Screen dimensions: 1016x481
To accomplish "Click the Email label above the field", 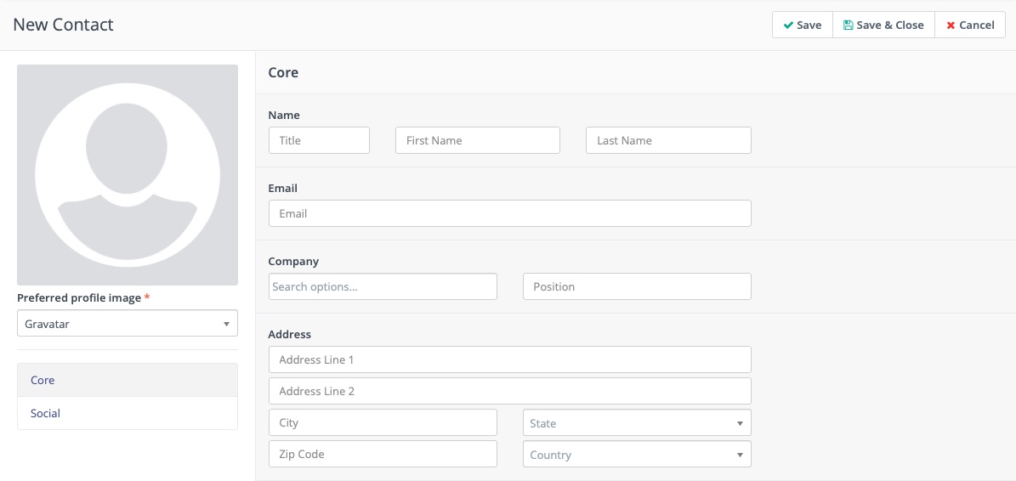I will click(x=282, y=189).
